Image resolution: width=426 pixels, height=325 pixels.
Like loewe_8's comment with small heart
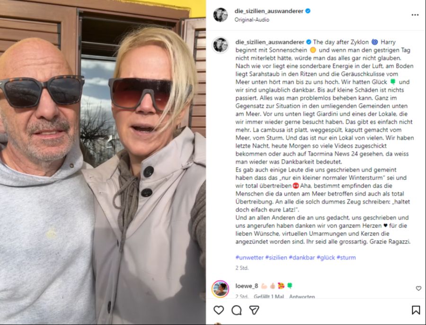click(x=418, y=289)
